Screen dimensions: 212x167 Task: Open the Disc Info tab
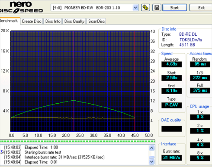click(53, 21)
